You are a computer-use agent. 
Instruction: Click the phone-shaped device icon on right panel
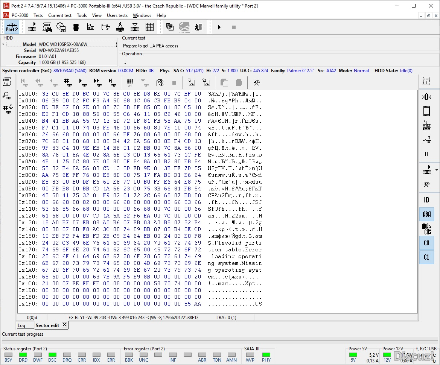(426, 111)
